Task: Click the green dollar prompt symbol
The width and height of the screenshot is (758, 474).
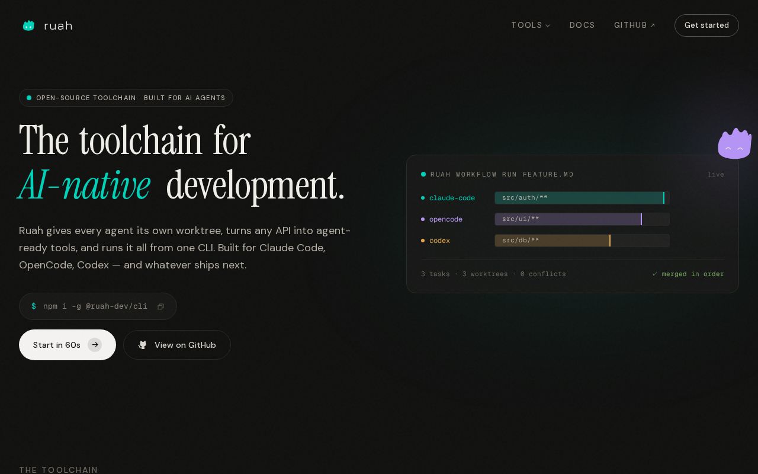Action: [34, 306]
